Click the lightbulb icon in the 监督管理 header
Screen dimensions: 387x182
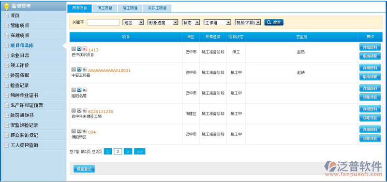[x=6, y=6]
